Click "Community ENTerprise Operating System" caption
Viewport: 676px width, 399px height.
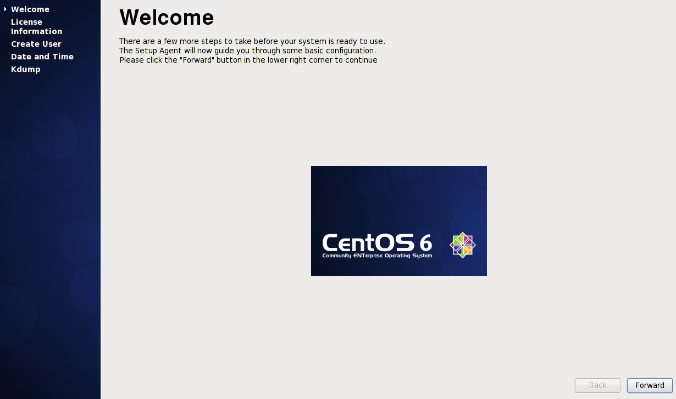click(377, 256)
